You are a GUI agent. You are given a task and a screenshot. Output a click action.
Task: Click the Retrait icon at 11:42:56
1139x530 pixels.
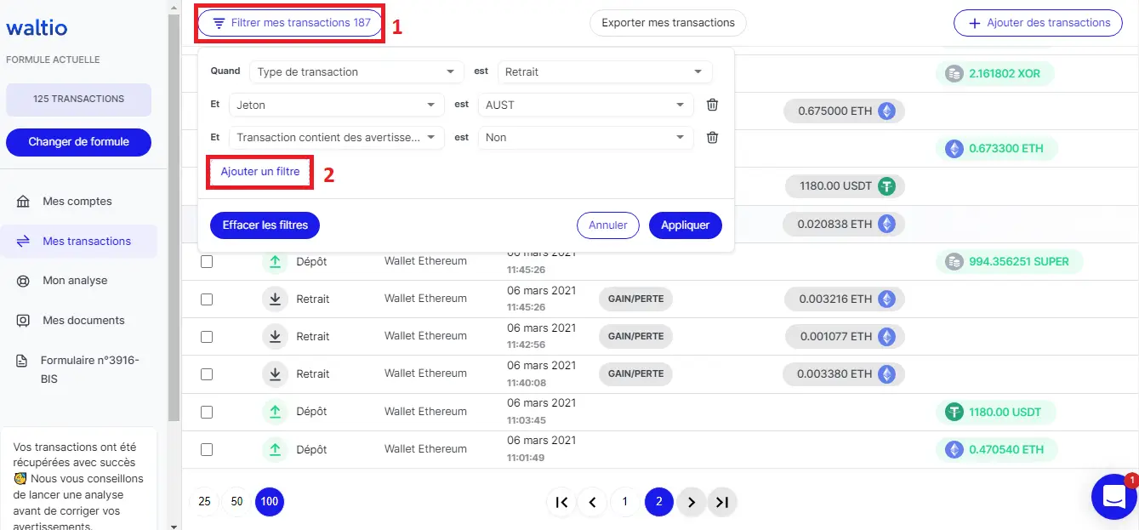275,337
